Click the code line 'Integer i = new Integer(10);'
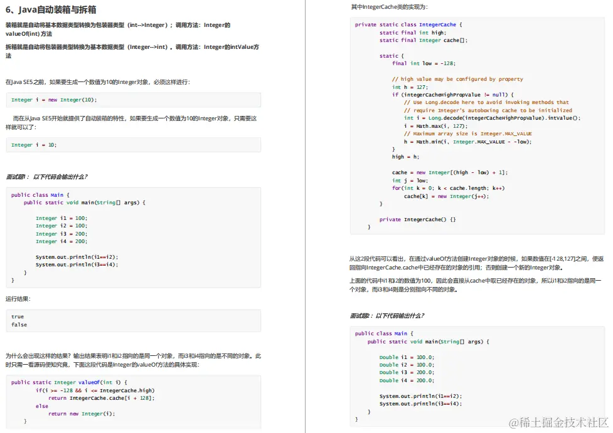The image size is (613, 433). click(x=54, y=100)
